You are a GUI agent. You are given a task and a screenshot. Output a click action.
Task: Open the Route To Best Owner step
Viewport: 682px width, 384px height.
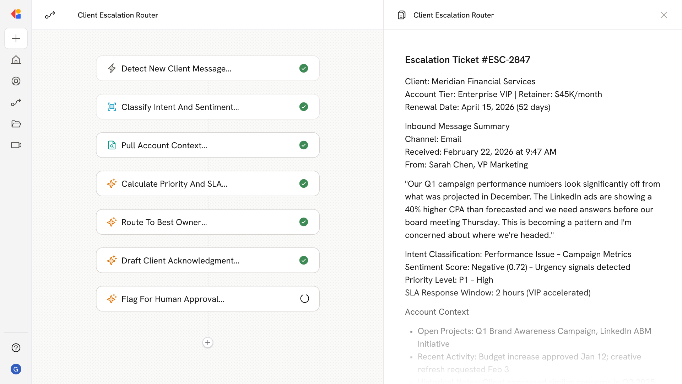click(164, 222)
